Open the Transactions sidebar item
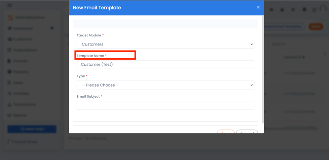329x160 pixels. (x=22, y=104)
